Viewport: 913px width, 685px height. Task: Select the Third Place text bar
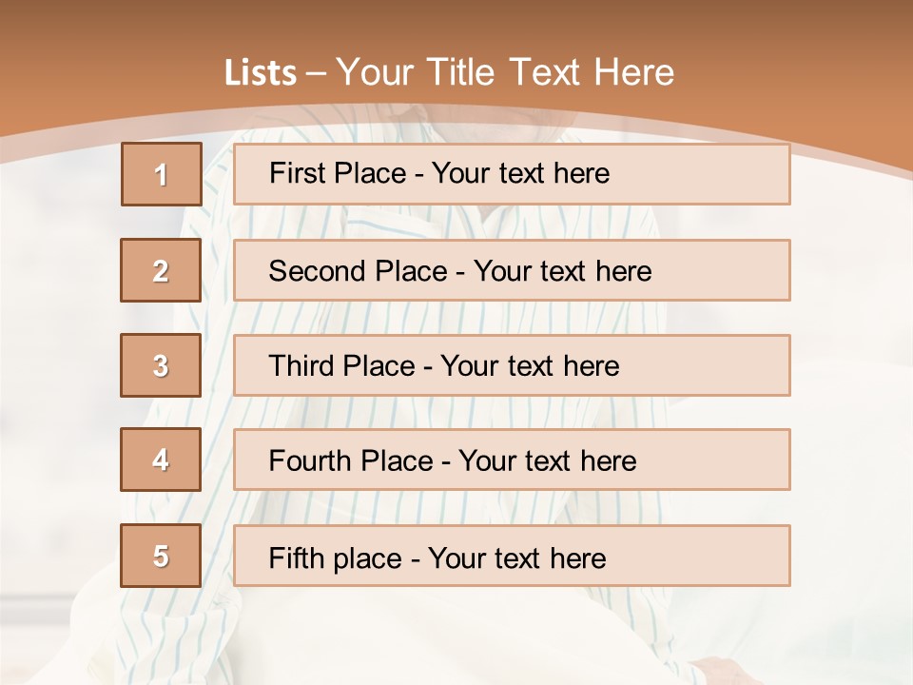(512, 365)
